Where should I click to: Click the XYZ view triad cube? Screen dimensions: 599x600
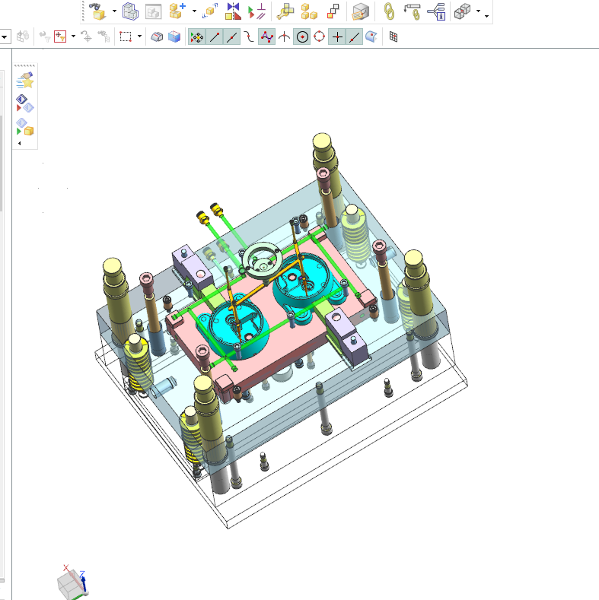[73, 583]
